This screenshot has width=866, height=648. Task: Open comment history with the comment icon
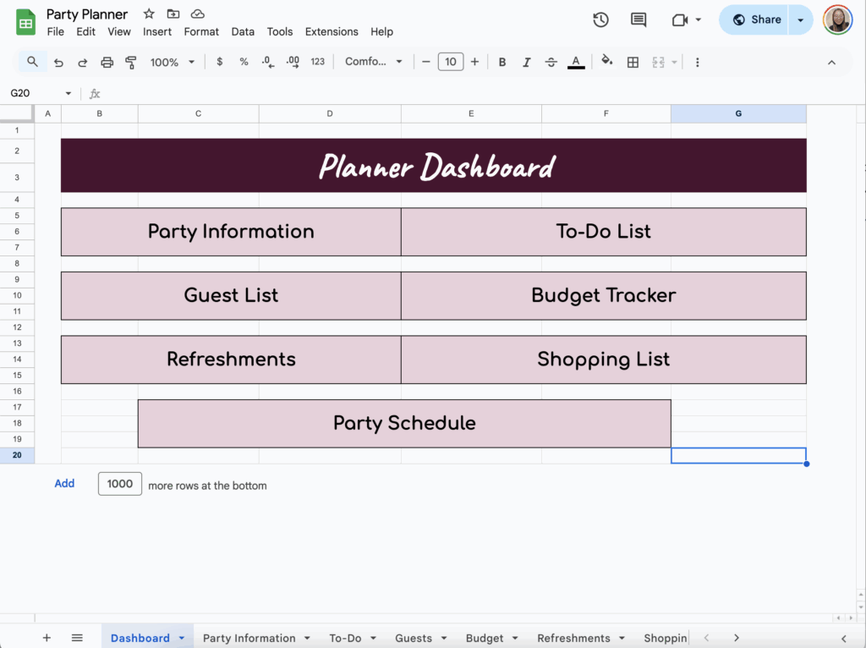click(638, 19)
